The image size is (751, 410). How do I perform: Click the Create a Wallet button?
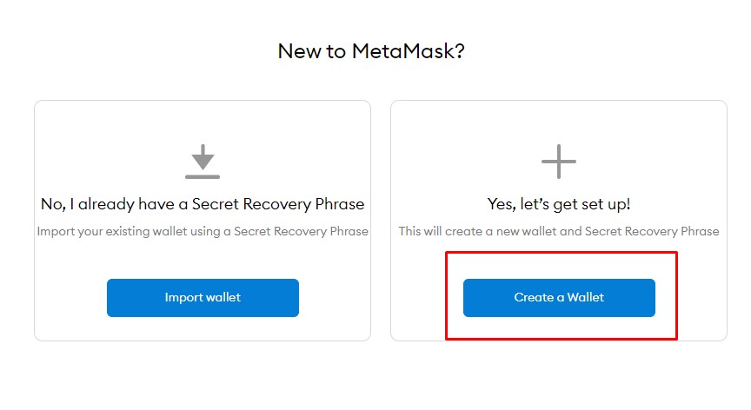(x=559, y=298)
